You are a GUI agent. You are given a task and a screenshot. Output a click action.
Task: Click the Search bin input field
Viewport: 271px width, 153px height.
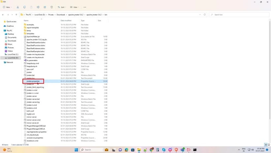tap(239, 15)
